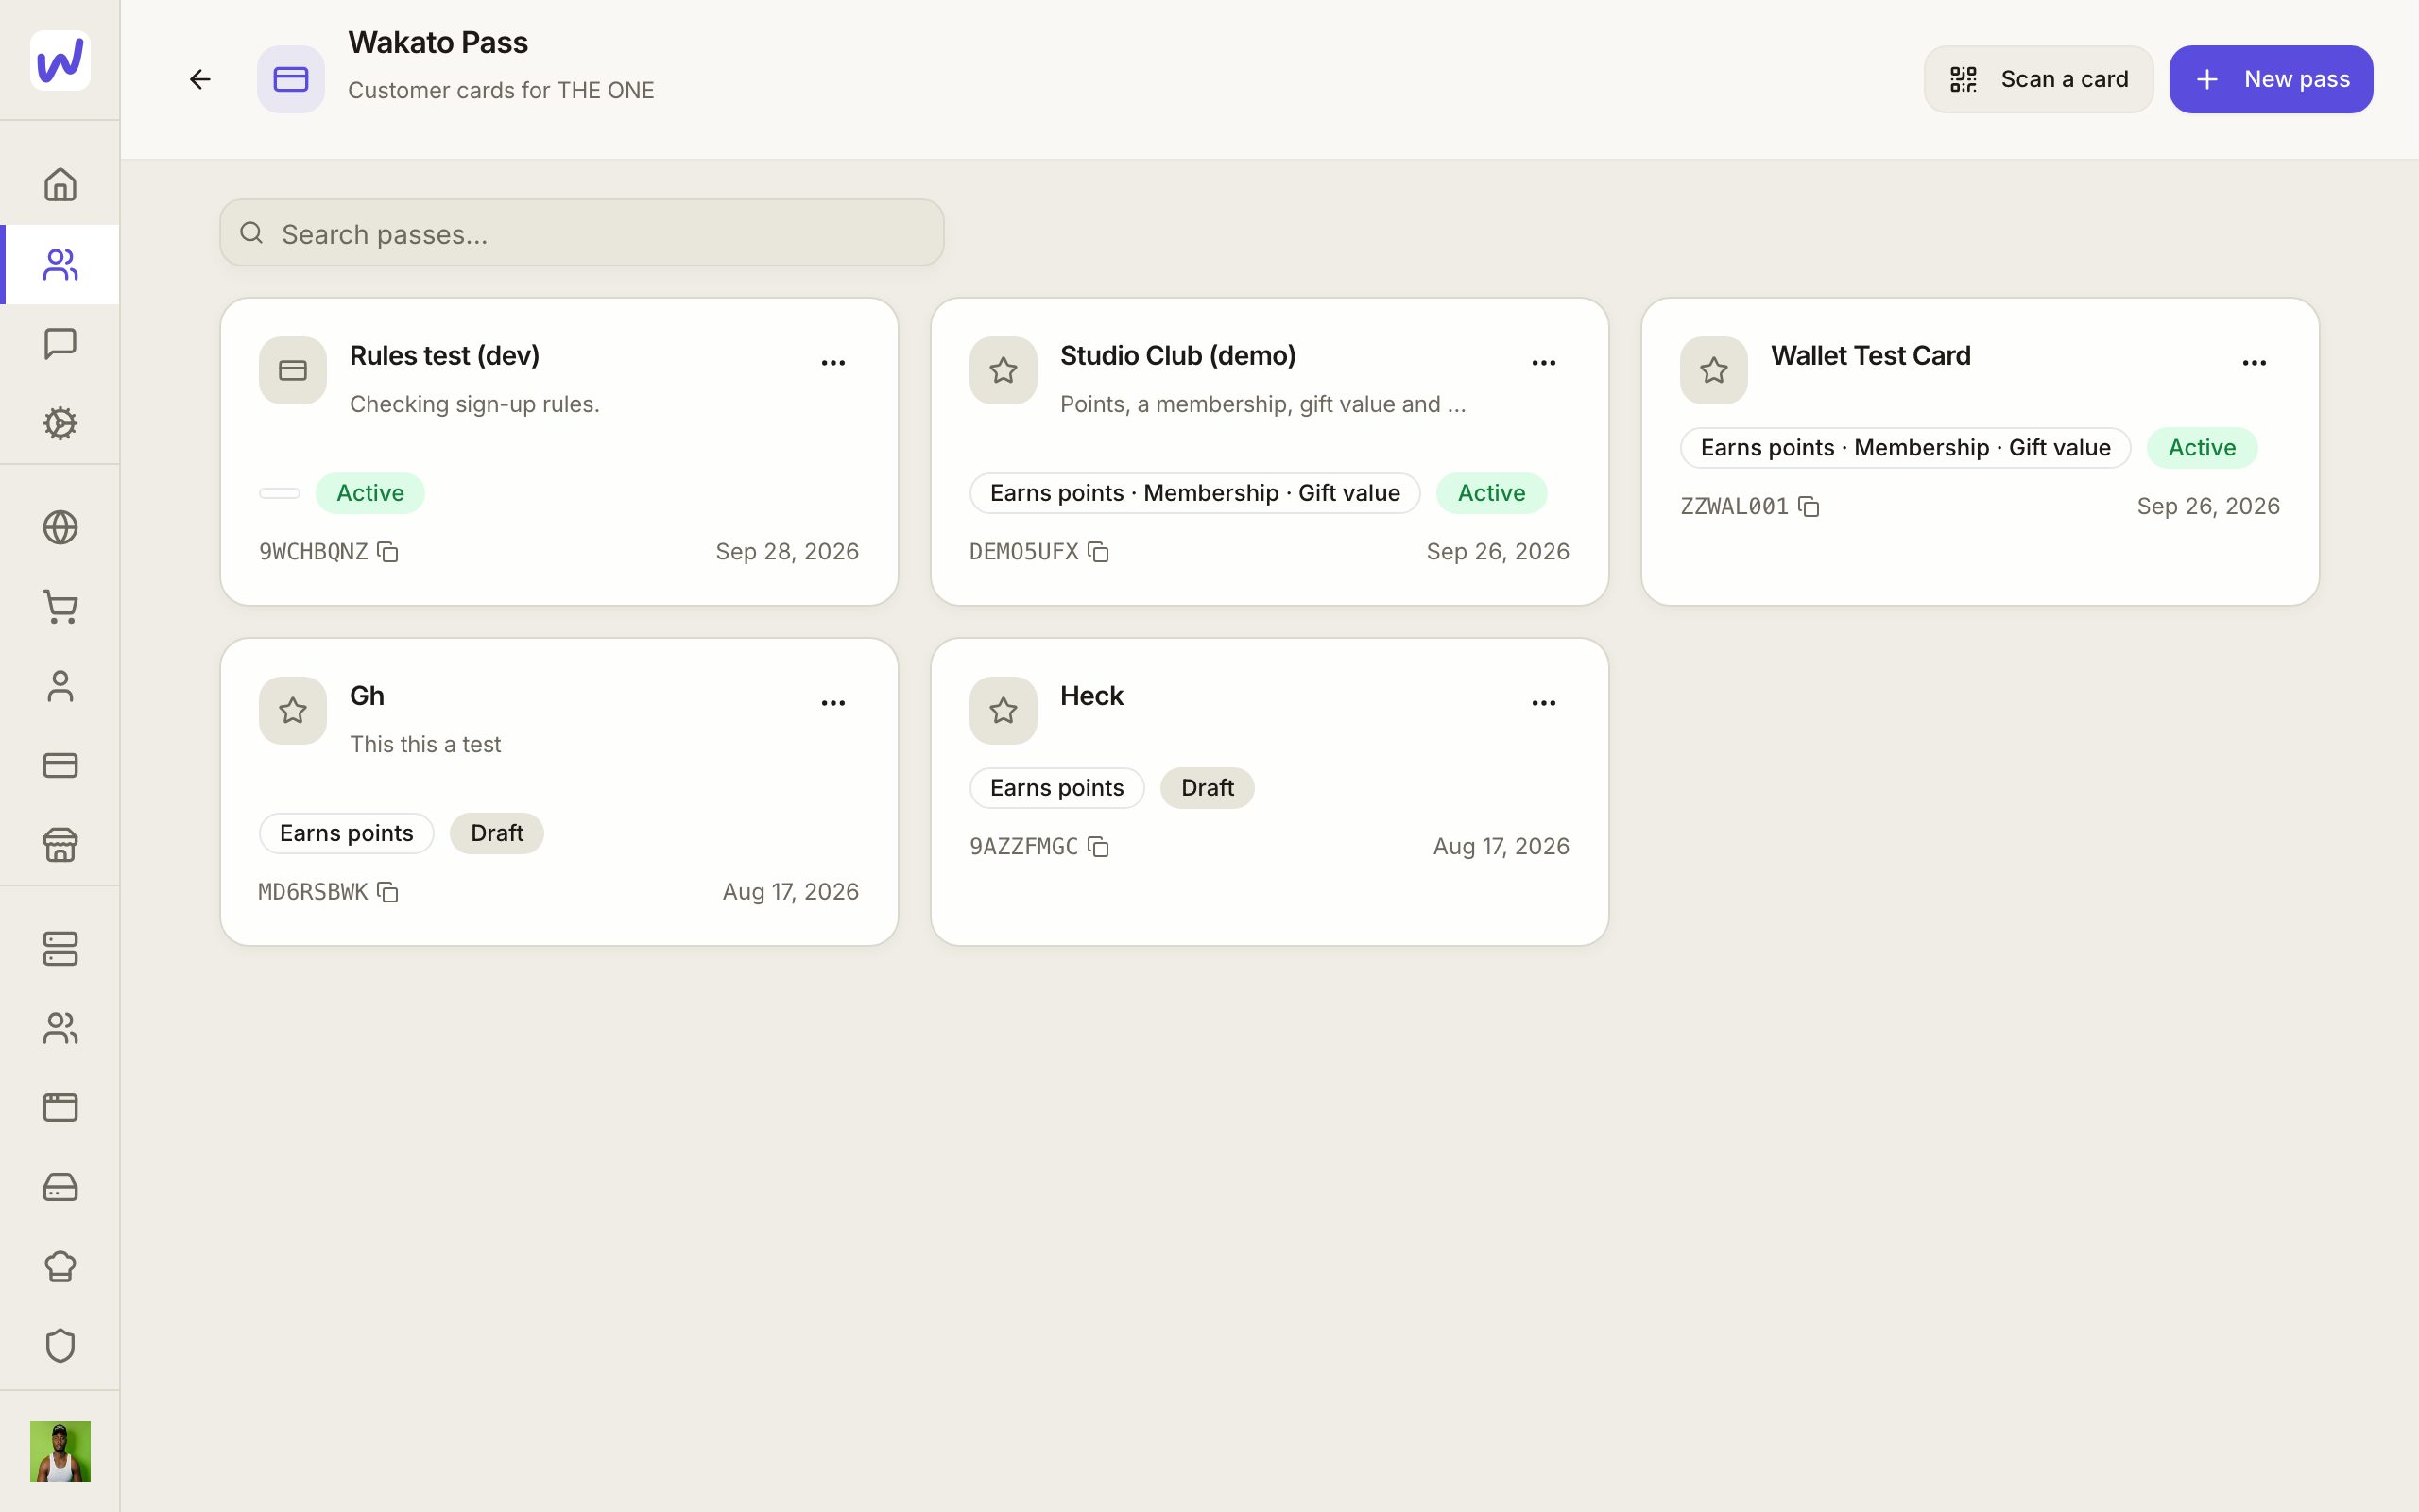Screen dimensions: 2419x1512
Task: Open the chat bubble messages icon
Action: tap(60, 344)
